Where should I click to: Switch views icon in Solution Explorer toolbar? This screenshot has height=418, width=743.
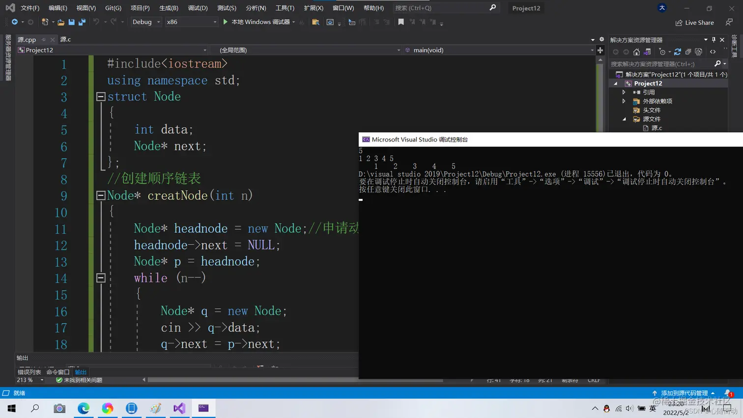click(x=647, y=52)
